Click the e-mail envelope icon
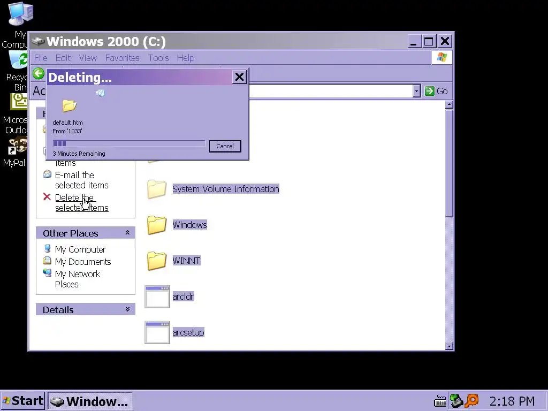The height and width of the screenshot is (411, 548). click(x=47, y=174)
